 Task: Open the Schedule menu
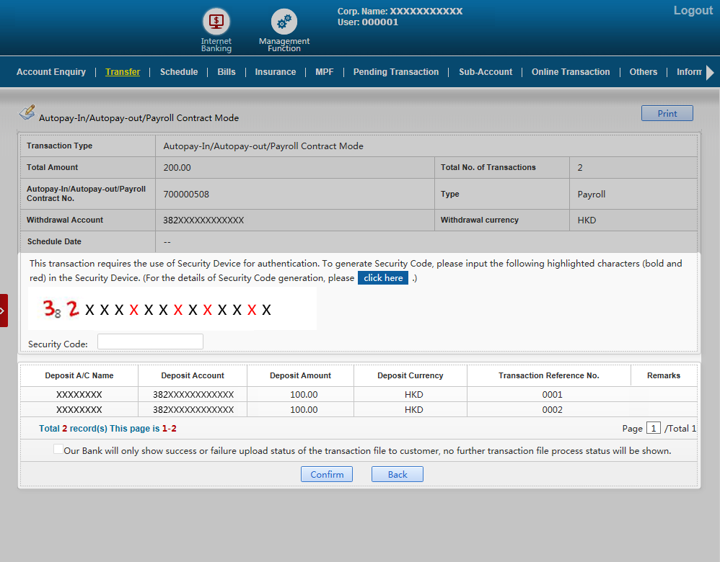point(179,72)
